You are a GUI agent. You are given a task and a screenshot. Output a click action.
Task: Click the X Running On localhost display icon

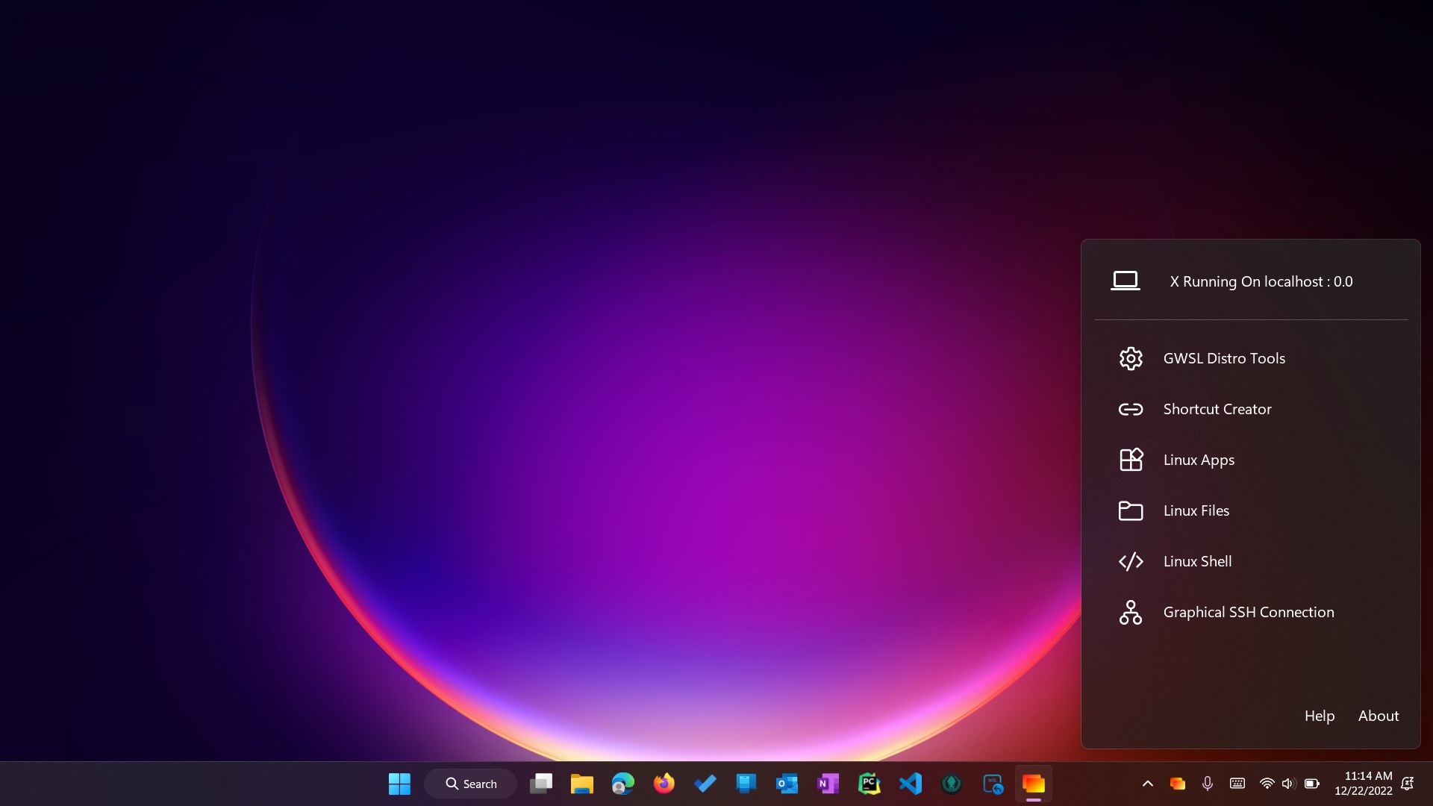click(x=1126, y=281)
